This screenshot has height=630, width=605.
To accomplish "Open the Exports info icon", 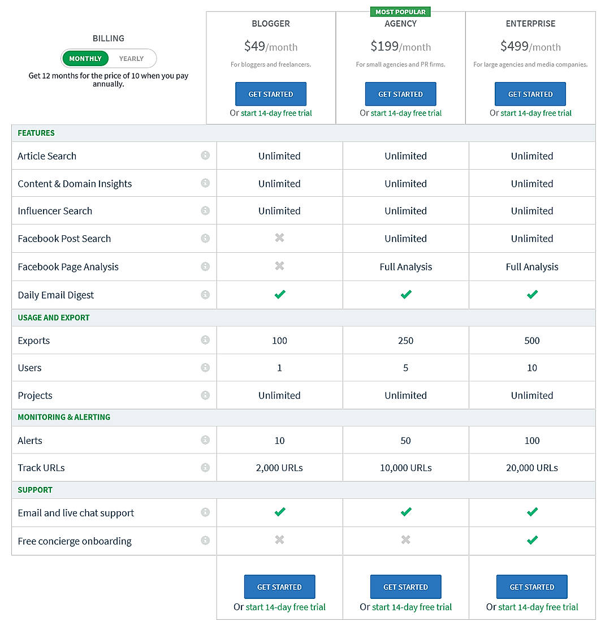I will pos(205,340).
